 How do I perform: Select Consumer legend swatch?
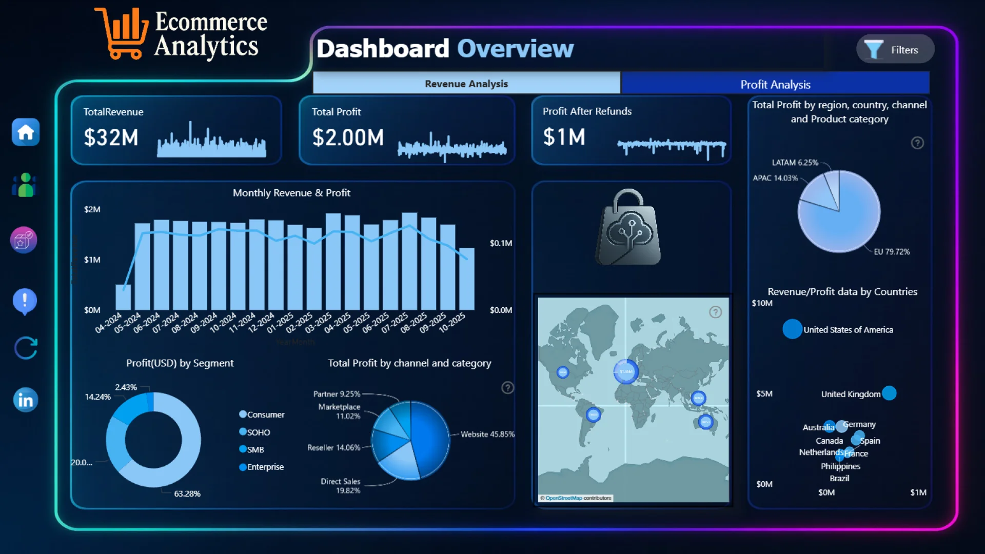[x=243, y=414]
